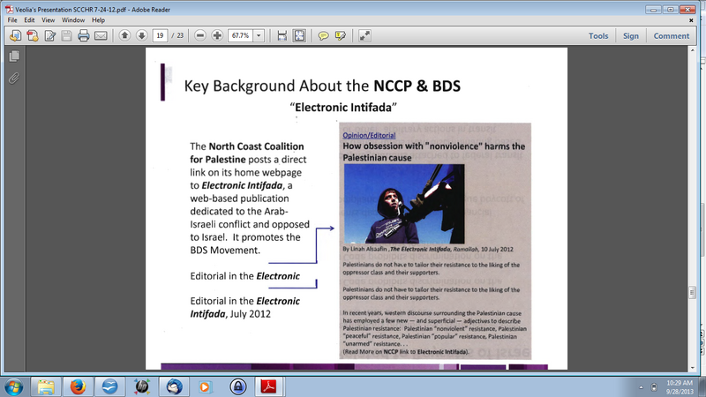Image resolution: width=706 pixels, height=397 pixels.
Task: Click the vertical scrollbar thumb
Action: (692, 292)
